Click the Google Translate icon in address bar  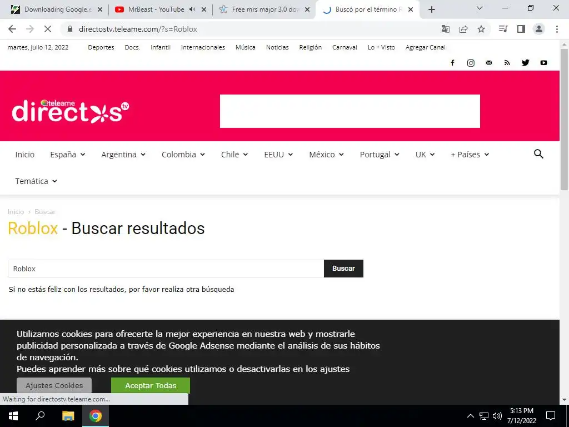[x=445, y=29]
